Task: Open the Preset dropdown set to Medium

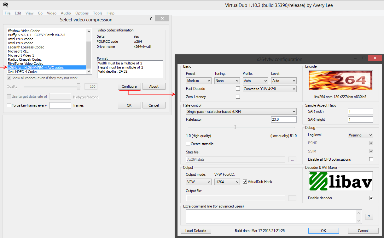Action: [199, 81]
